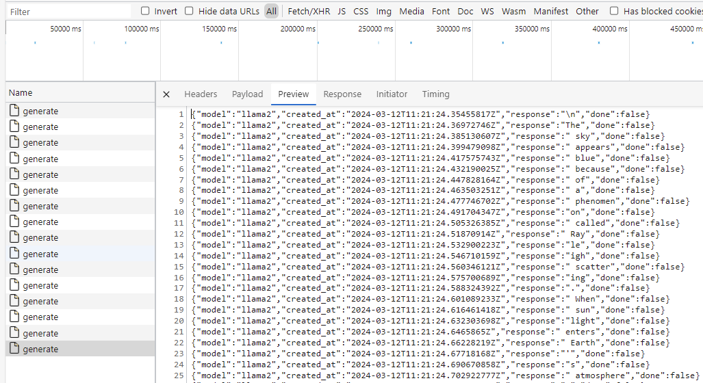The image size is (703, 383).
Task: Click the sixth generate request's document icon
Action: click(15, 189)
